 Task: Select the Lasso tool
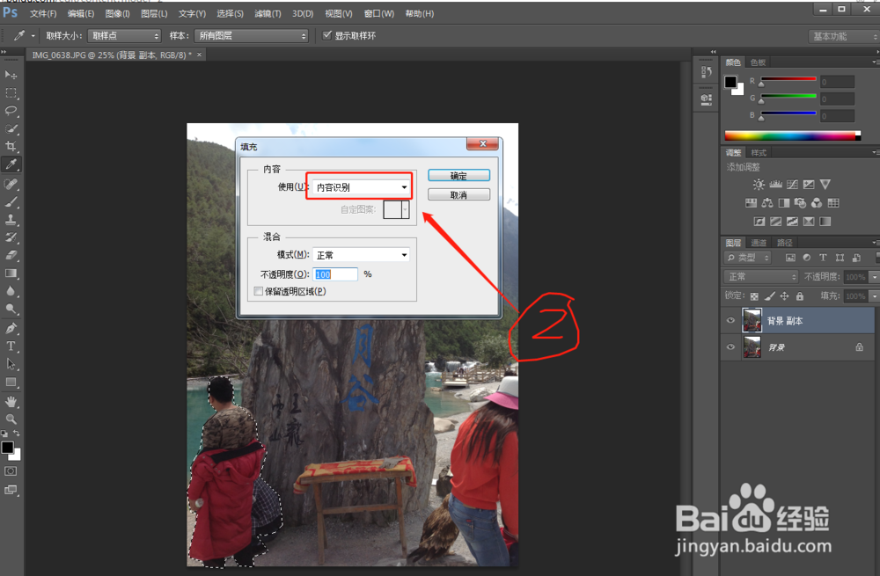(x=11, y=111)
